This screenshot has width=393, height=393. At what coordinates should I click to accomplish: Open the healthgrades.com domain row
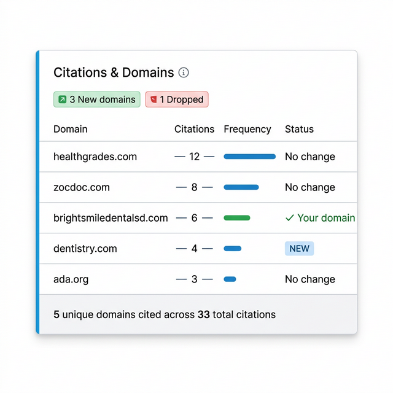click(95, 157)
